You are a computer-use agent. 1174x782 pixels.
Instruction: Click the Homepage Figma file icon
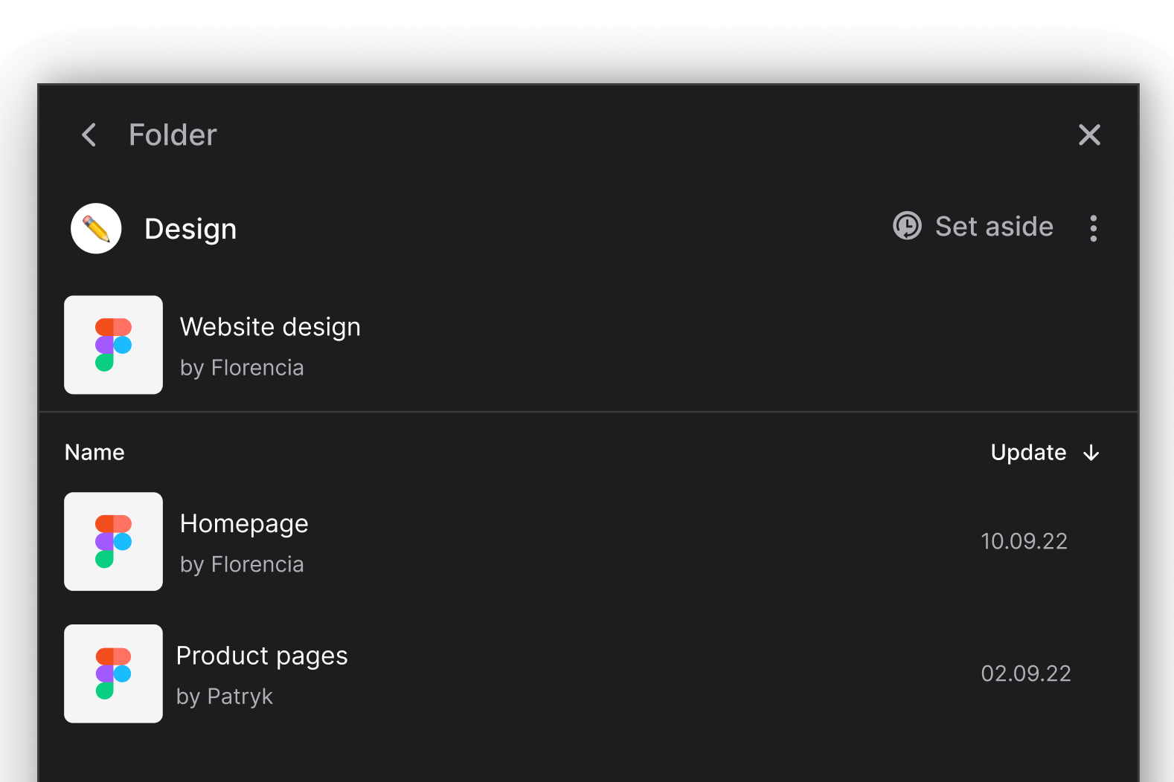[x=113, y=541]
